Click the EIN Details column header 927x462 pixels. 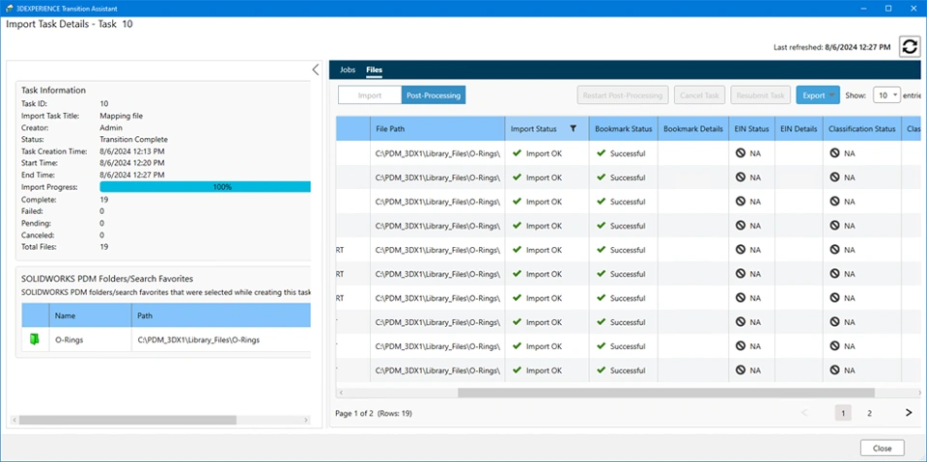799,128
